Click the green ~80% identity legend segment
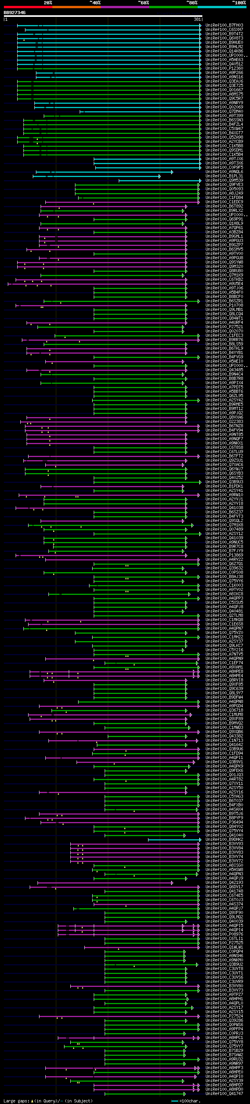The width and height of the screenshot is (250, 1104). (173, 7)
